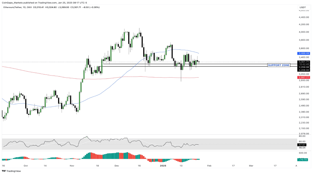Click the 2,078.00 price axis label
The width and height of the screenshot is (313, 174).
coord(304,134)
